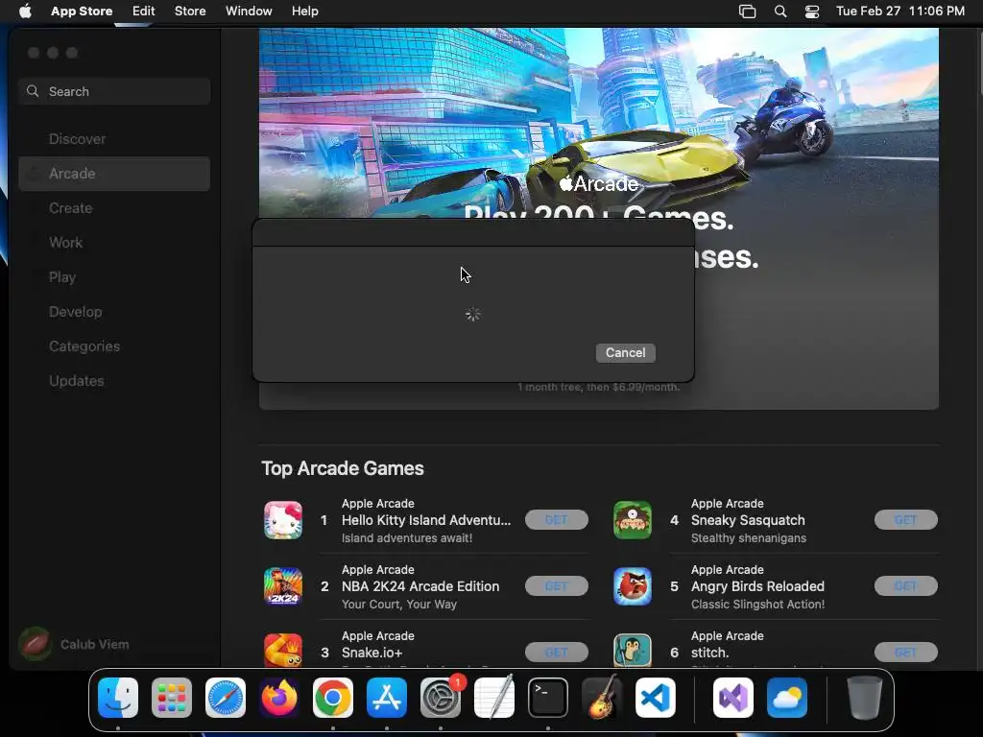Click the Snake.io+ game icon
The image size is (983, 737).
[283, 651]
